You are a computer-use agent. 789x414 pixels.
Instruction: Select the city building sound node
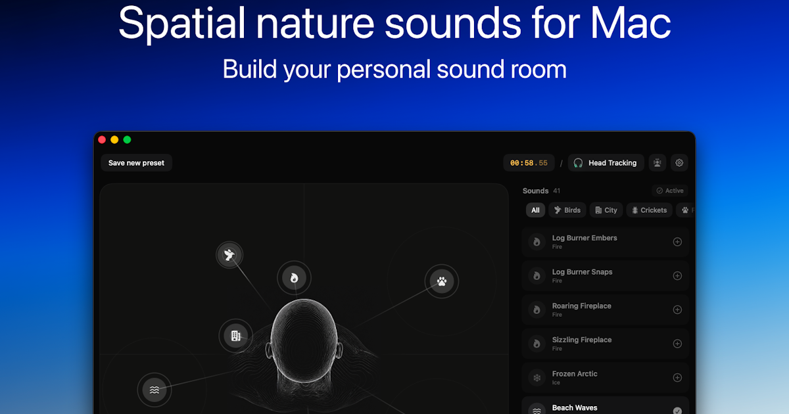(x=235, y=336)
